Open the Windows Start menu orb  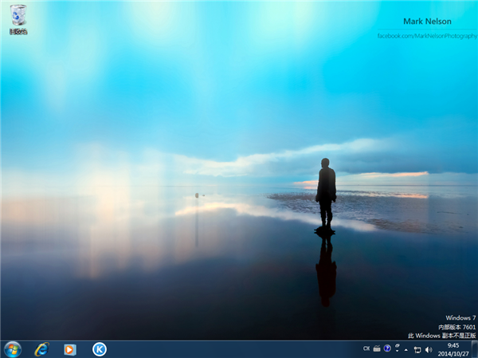point(13,349)
